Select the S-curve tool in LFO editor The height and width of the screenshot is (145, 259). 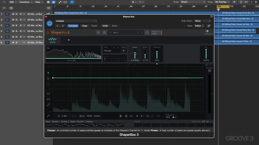[x=48, y=105]
